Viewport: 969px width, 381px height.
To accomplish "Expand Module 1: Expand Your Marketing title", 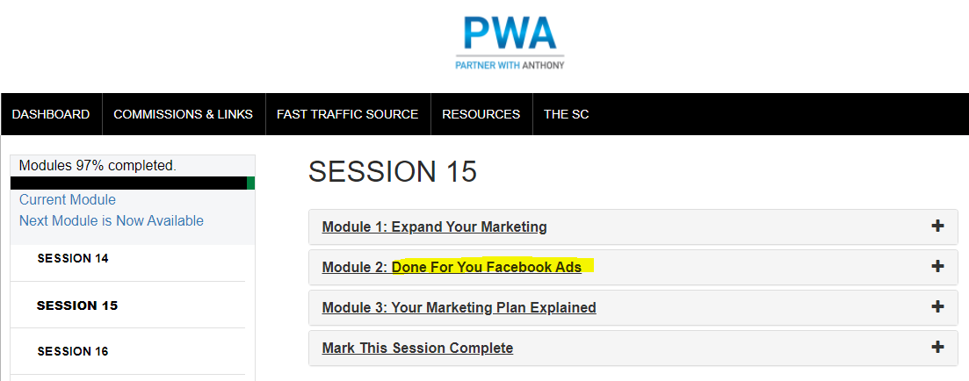I will (435, 227).
